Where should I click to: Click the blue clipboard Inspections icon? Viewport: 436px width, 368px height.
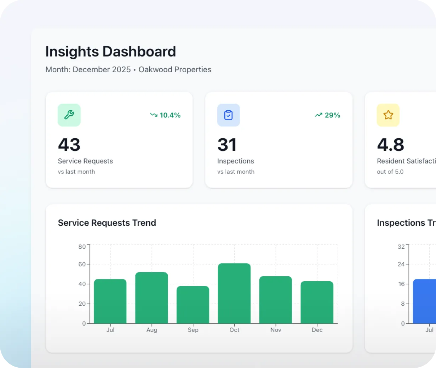click(229, 115)
